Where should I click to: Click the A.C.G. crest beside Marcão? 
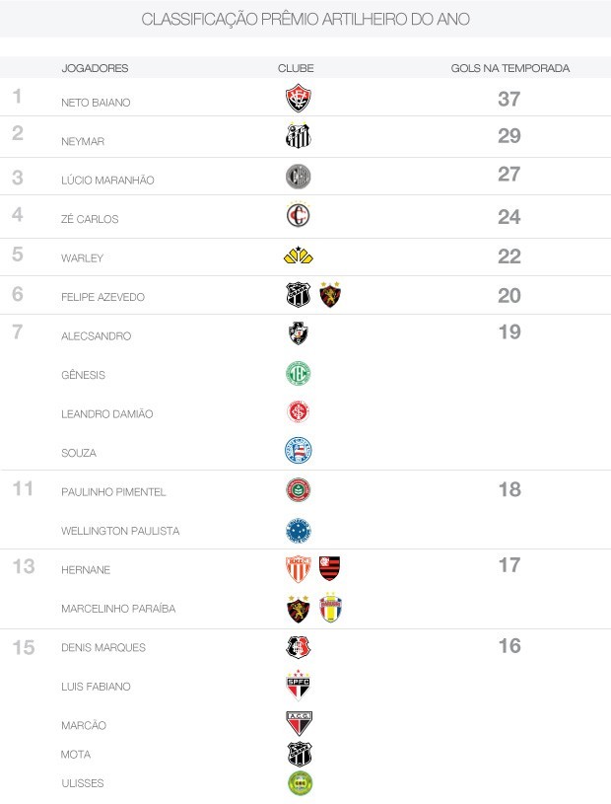[298, 723]
